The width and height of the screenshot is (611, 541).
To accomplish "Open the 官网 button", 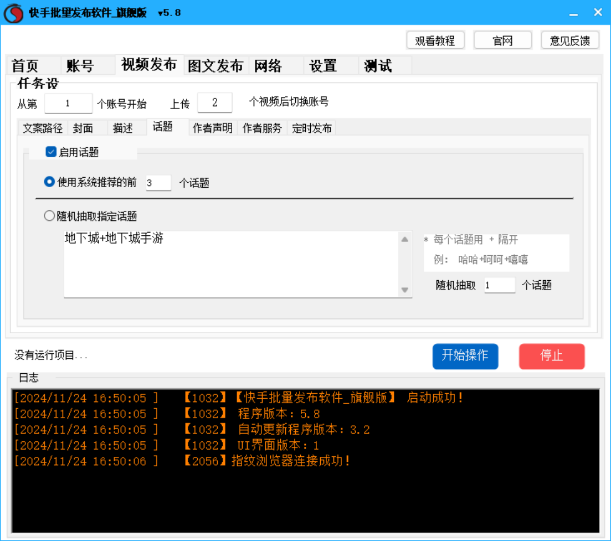I will 502,40.
